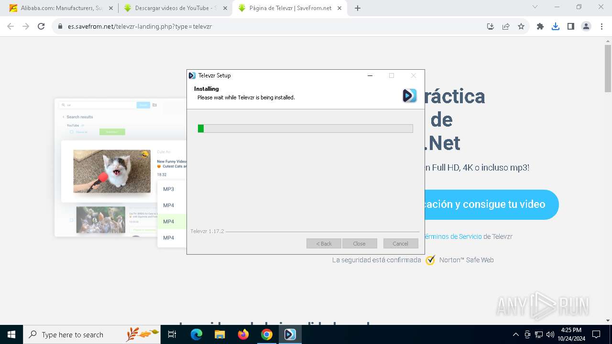612x344 pixels.
Task: Switch to Televzr installer on taskbar
Action: 290,334
